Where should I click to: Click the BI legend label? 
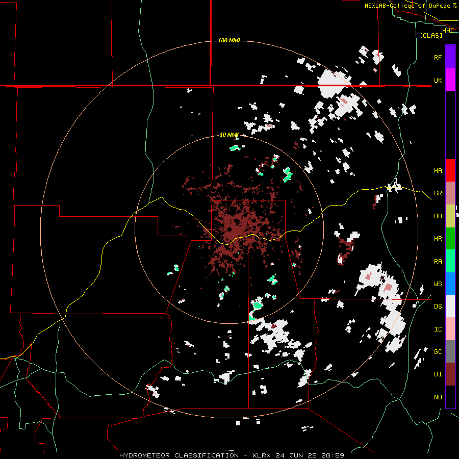coord(438,374)
